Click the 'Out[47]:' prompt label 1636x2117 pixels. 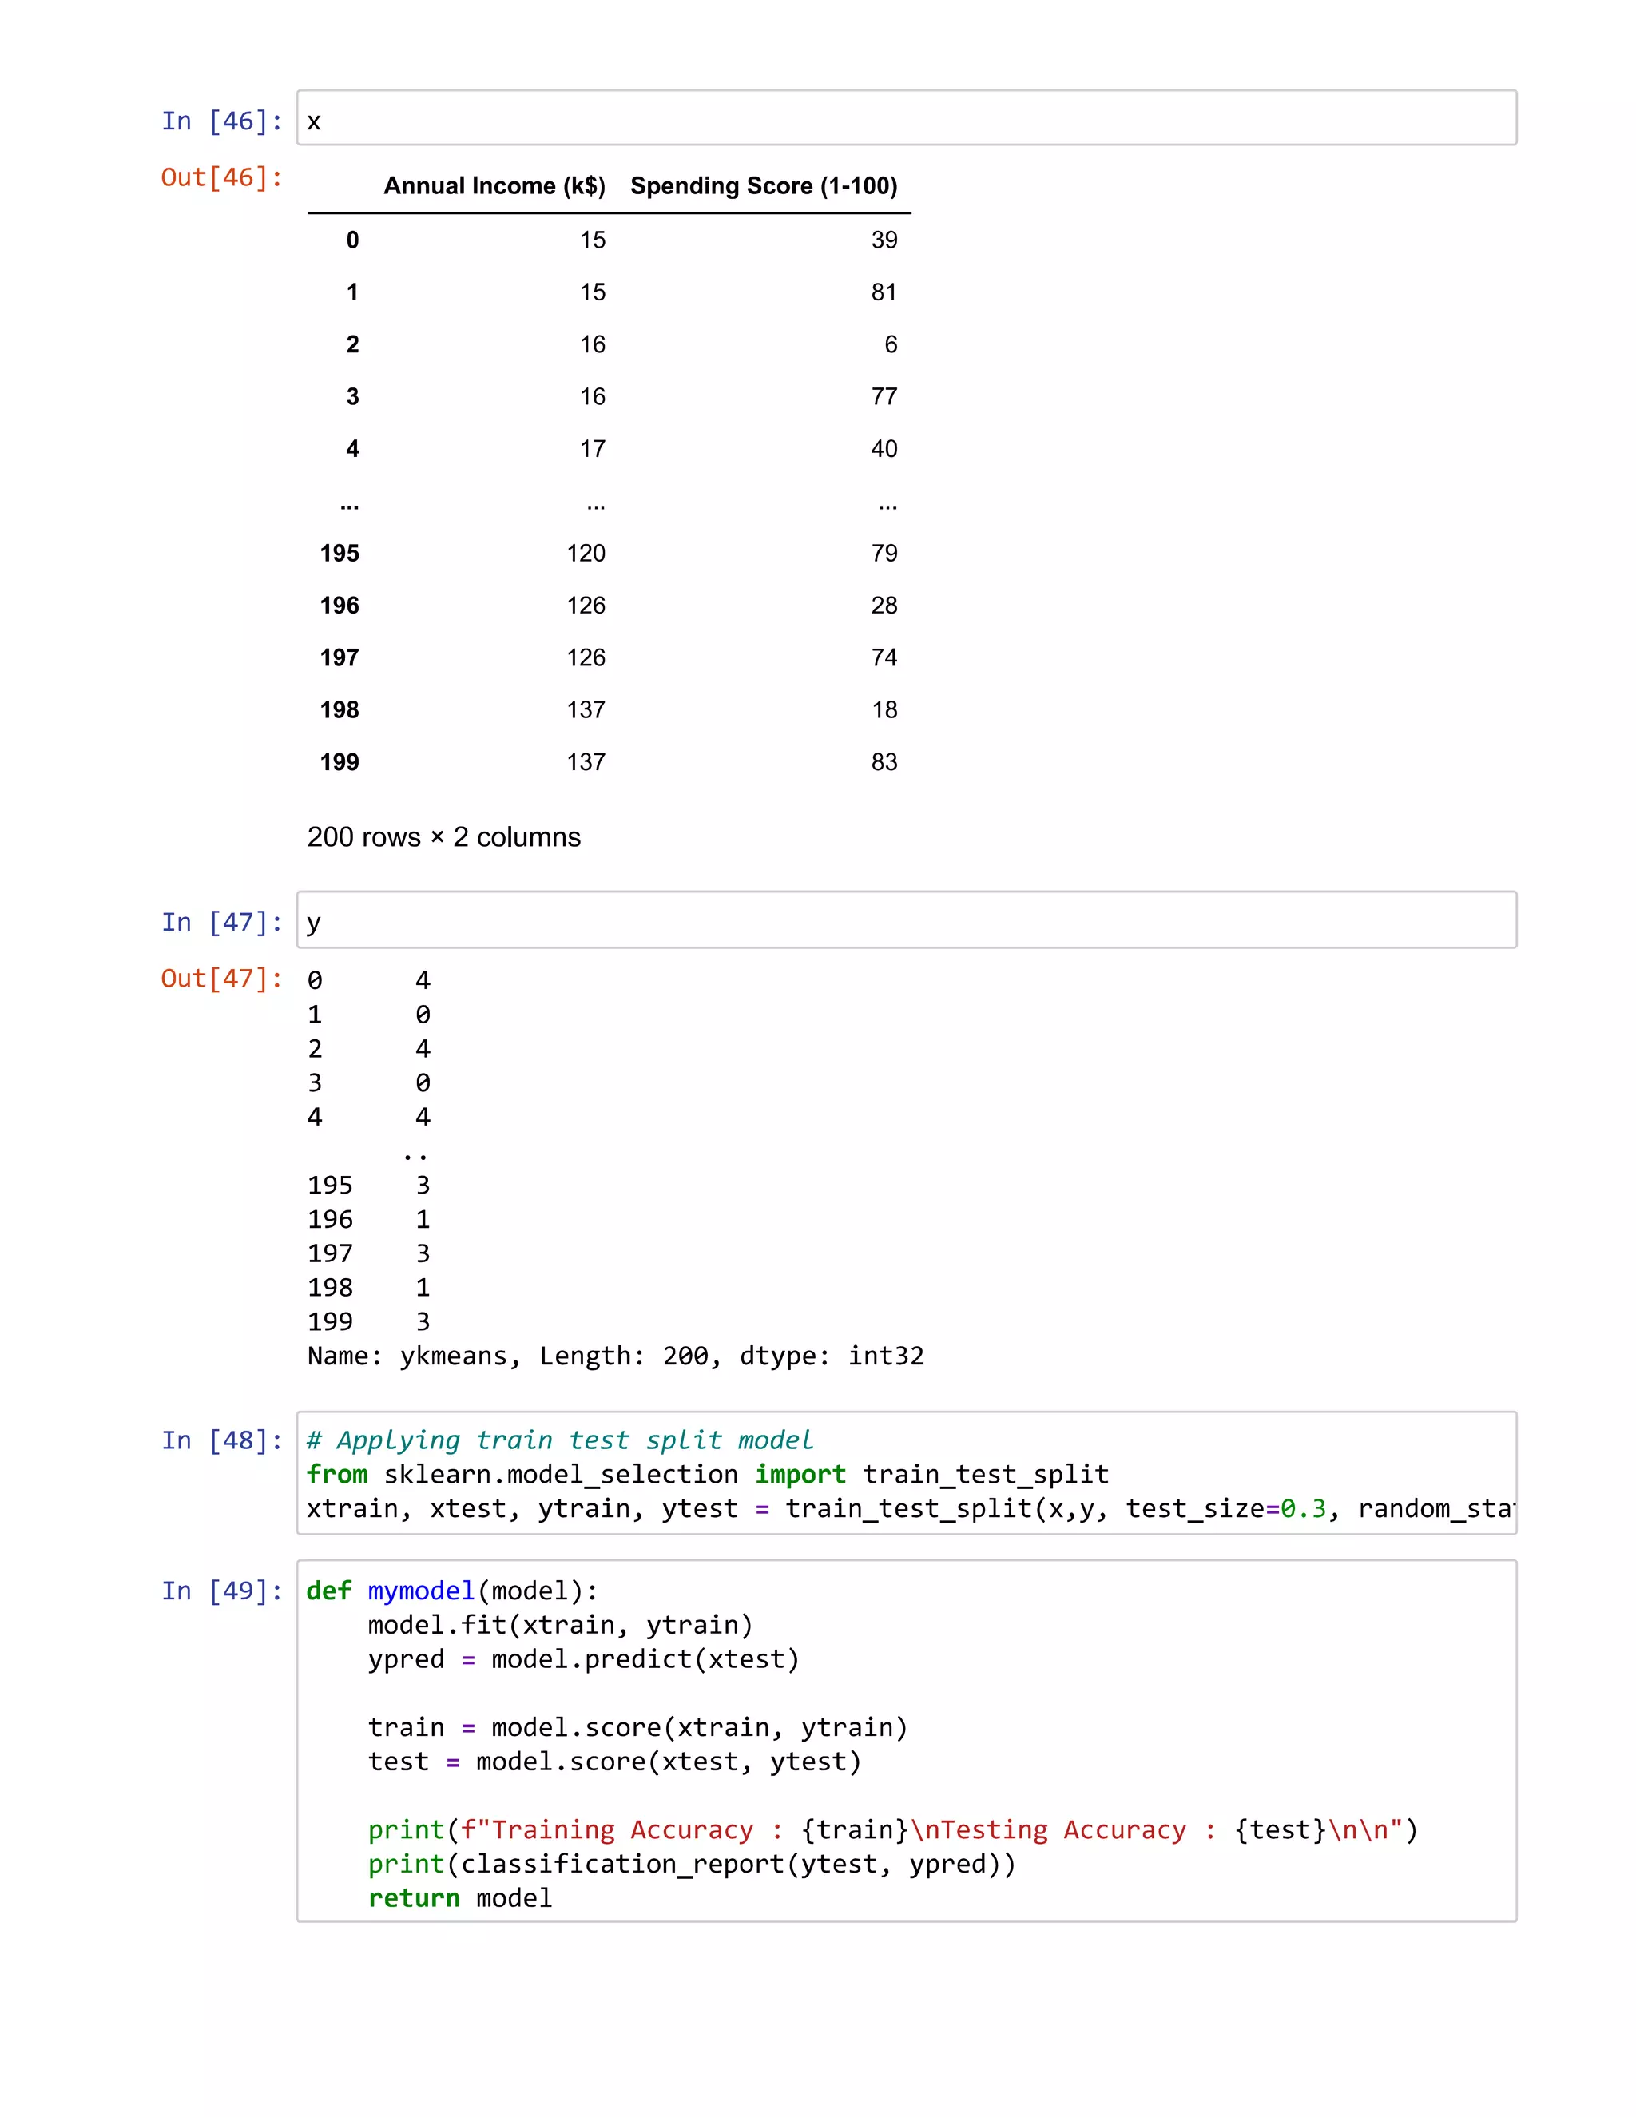pyautogui.click(x=222, y=979)
